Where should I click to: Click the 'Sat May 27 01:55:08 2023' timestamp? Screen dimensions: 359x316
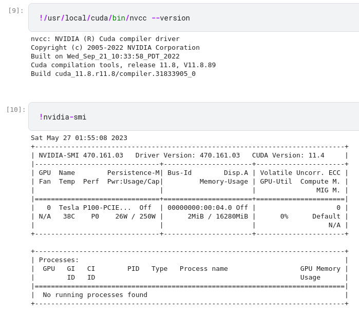coord(79,138)
